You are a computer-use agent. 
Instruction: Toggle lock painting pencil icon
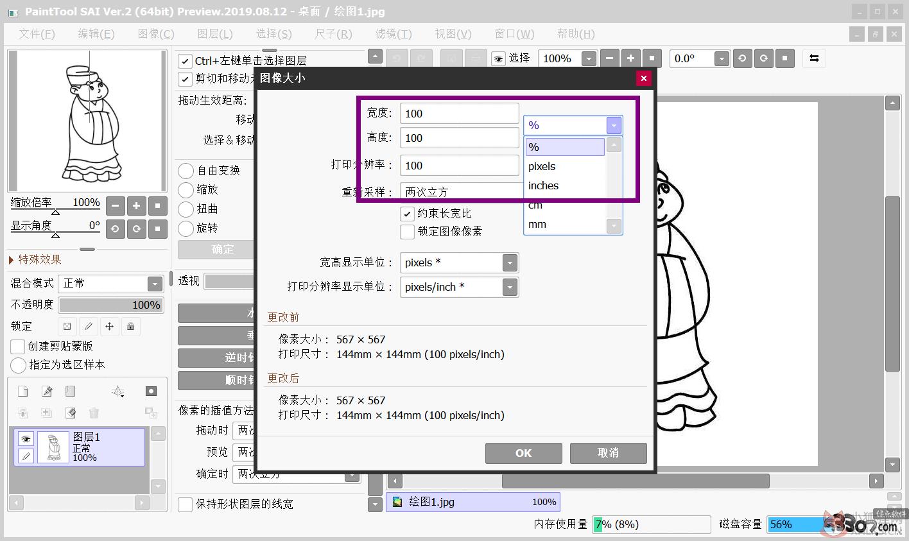(x=89, y=326)
